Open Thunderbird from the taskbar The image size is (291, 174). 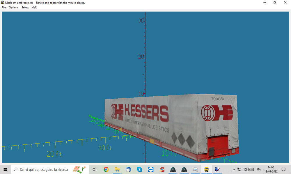point(128,169)
